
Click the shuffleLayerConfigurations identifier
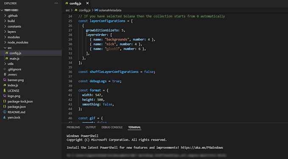[x=114, y=72]
